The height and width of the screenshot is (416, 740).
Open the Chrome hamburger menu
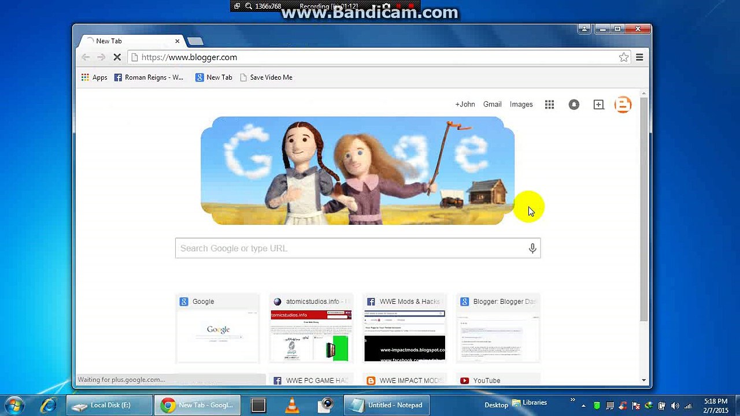tap(639, 57)
